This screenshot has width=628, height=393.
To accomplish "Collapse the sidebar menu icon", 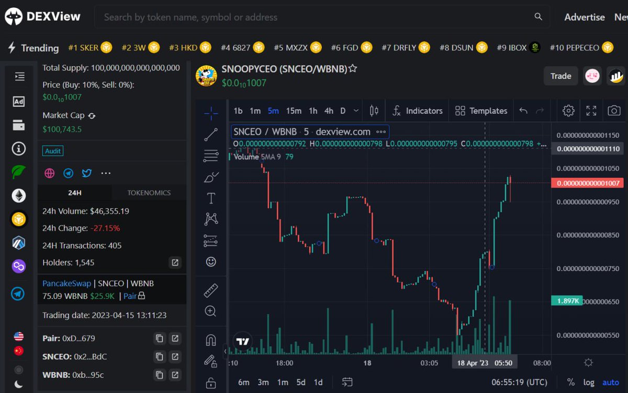I will (19, 77).
